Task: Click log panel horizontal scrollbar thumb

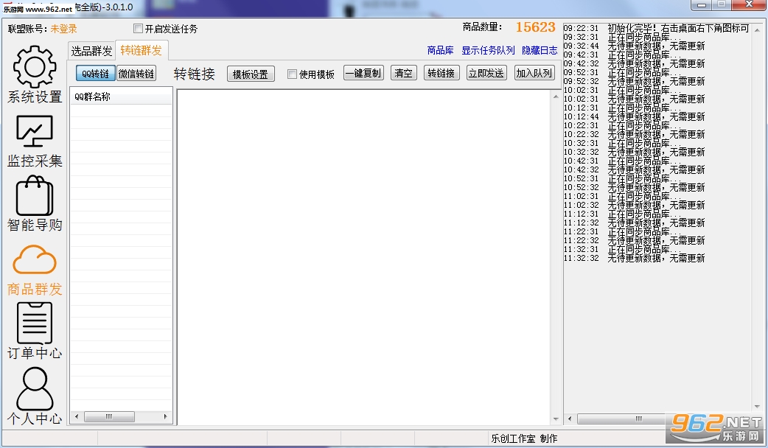Action: [637, 419]
